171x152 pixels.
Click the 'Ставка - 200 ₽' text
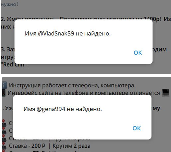click(x=27, y=146)
